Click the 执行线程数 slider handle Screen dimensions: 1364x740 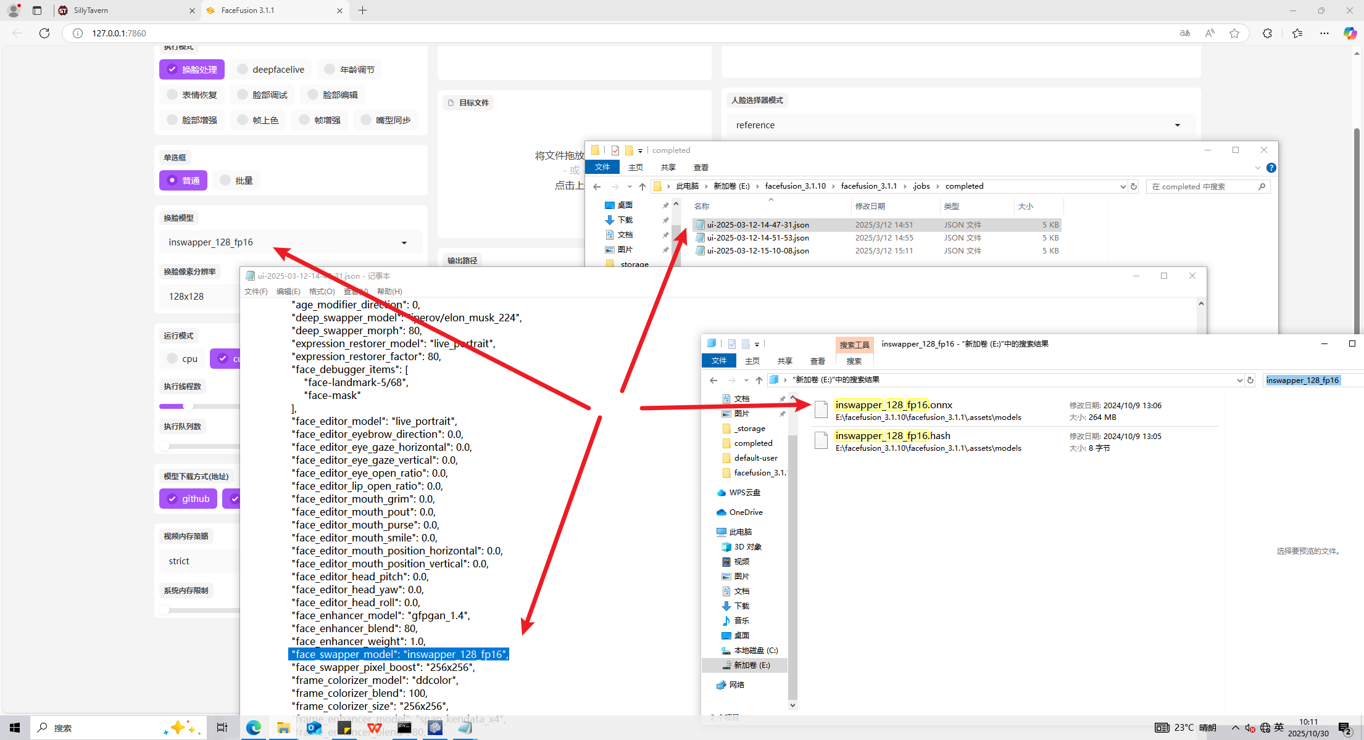[x=188, y=406]
